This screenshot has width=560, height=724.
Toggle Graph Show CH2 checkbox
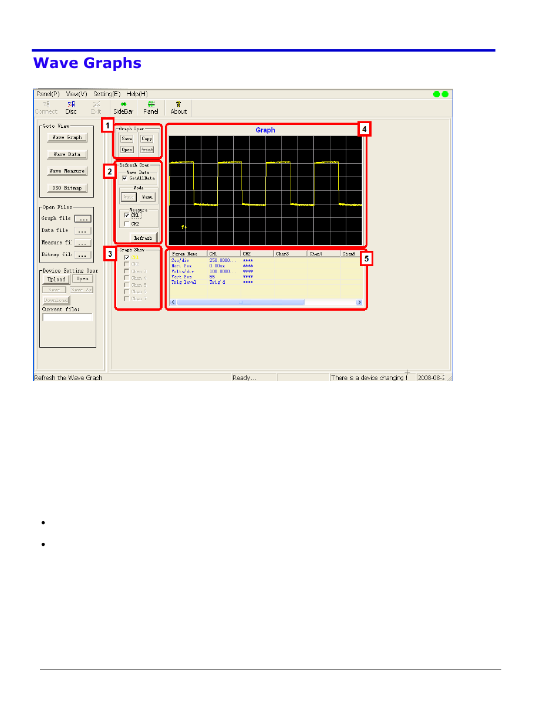tap(127, 264)
